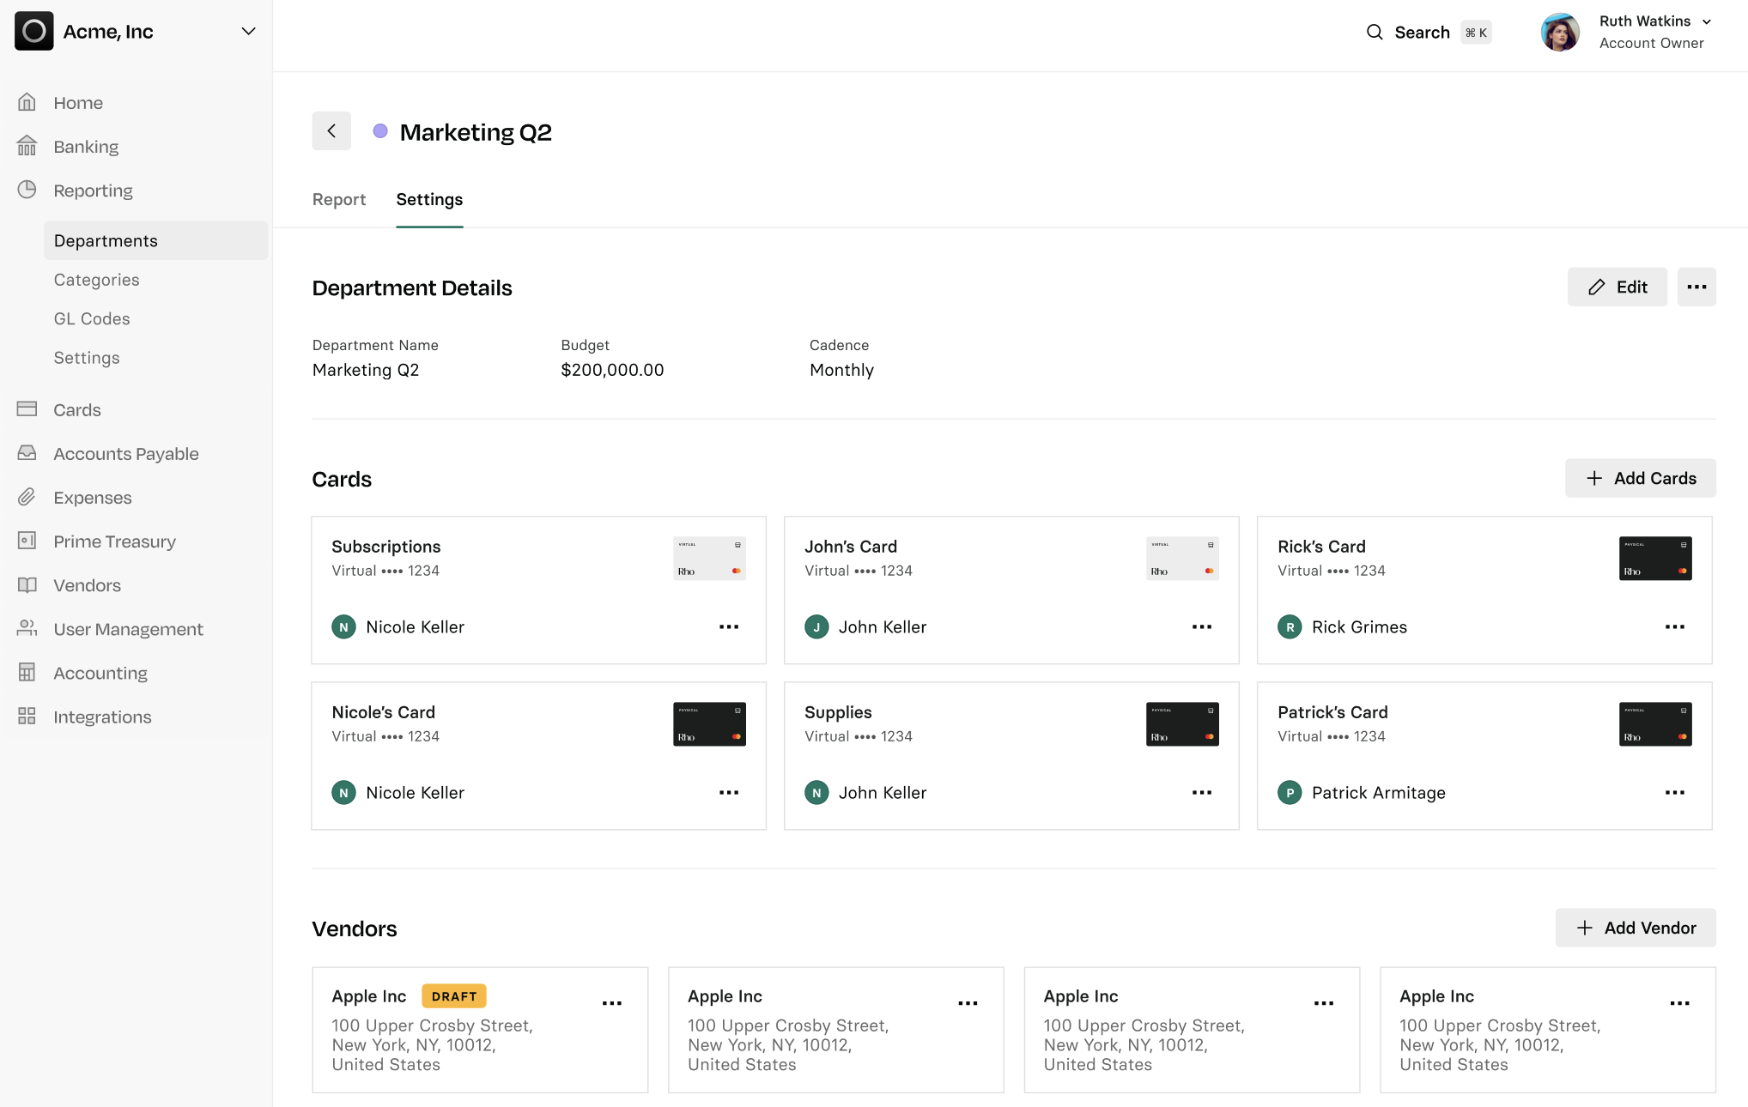Click the Subscriptions virtual card thumbnail
Viewport: 1748px width, 1107px height.
point(709,558)
